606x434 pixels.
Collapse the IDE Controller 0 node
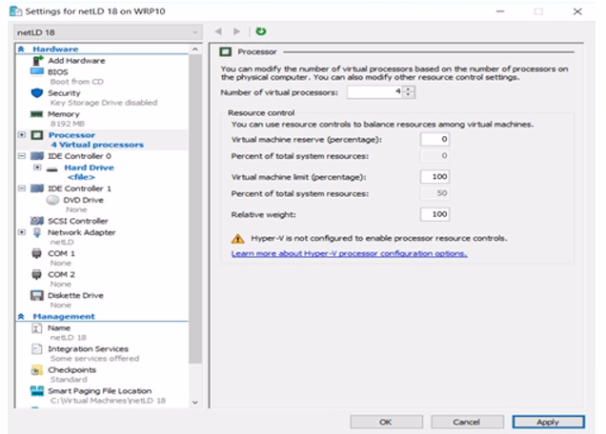click(22, 156)
